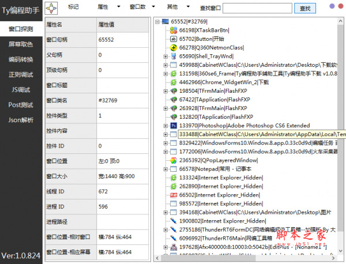Image resolution: width=346 pixels, height=264 pixels.
Task: Click the red circle close button
Action: click(341, 6)
